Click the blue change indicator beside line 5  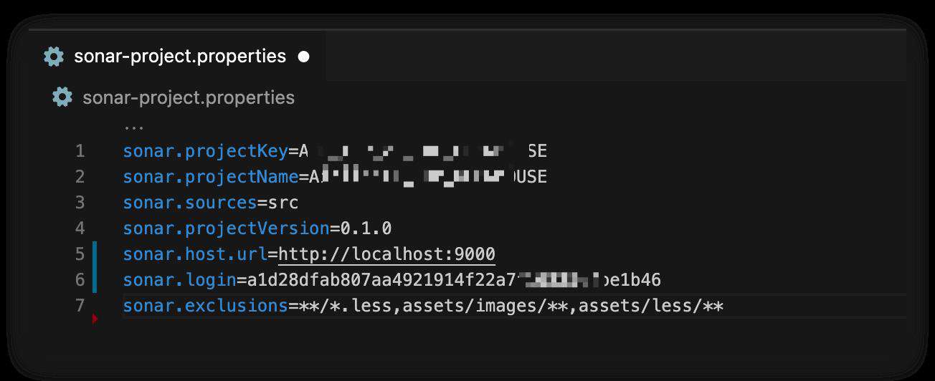[x=95, y=254]
